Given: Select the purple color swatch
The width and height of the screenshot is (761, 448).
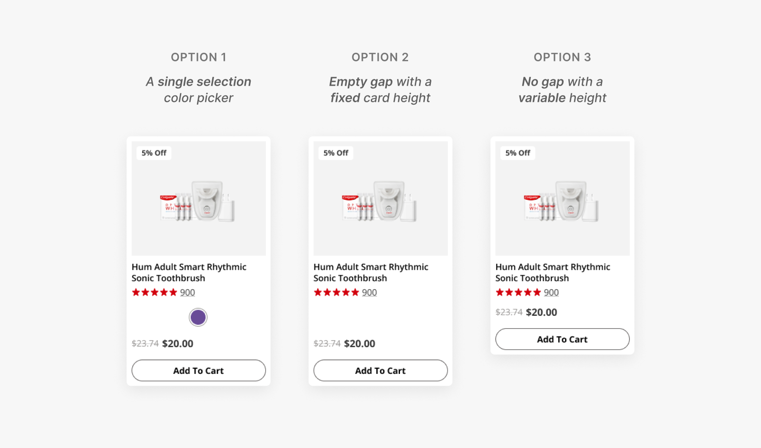Looking at the screenshot, I should point(198,317).
